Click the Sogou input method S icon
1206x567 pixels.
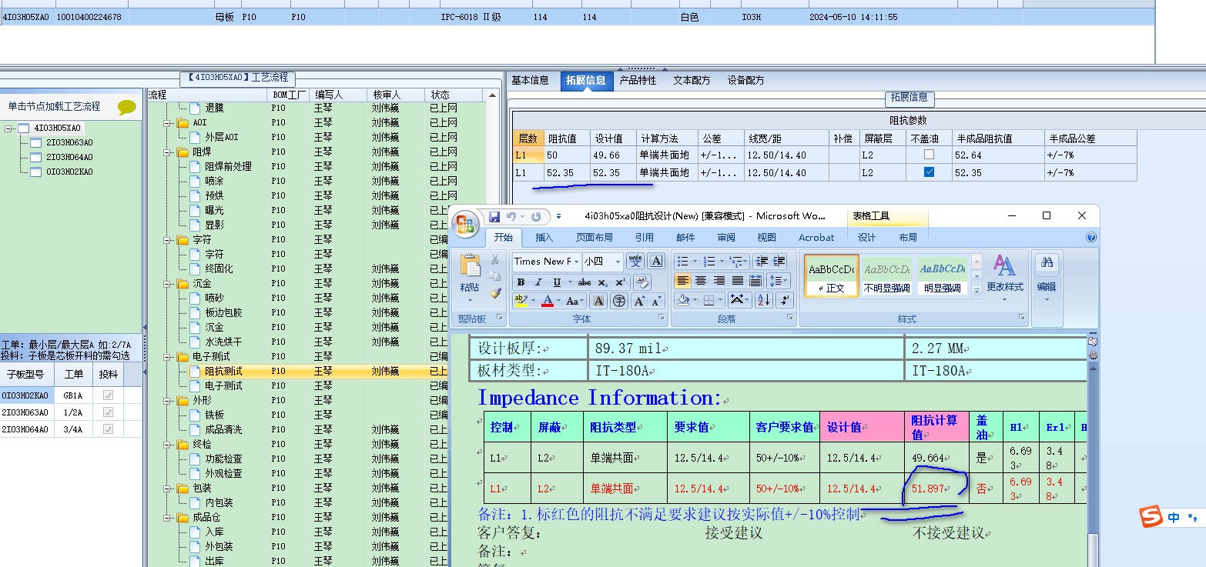point(1151,517)
